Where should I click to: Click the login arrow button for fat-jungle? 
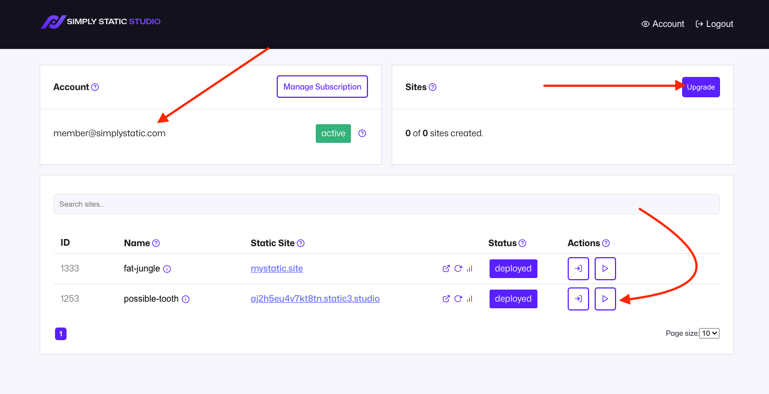[578, 269]
